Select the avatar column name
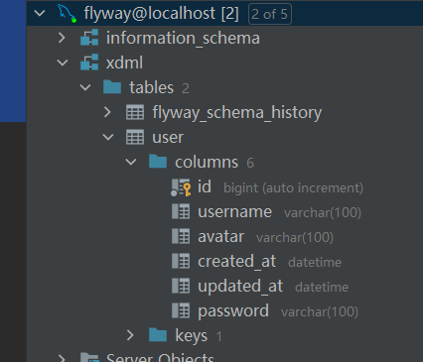Screen dimensions: 423x362 pyautogui.click(x=220, y=236)
